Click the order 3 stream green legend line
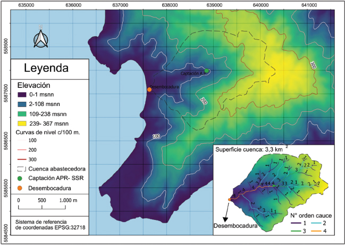This screenshot has width=345, height=245. (x=296, y=231)
